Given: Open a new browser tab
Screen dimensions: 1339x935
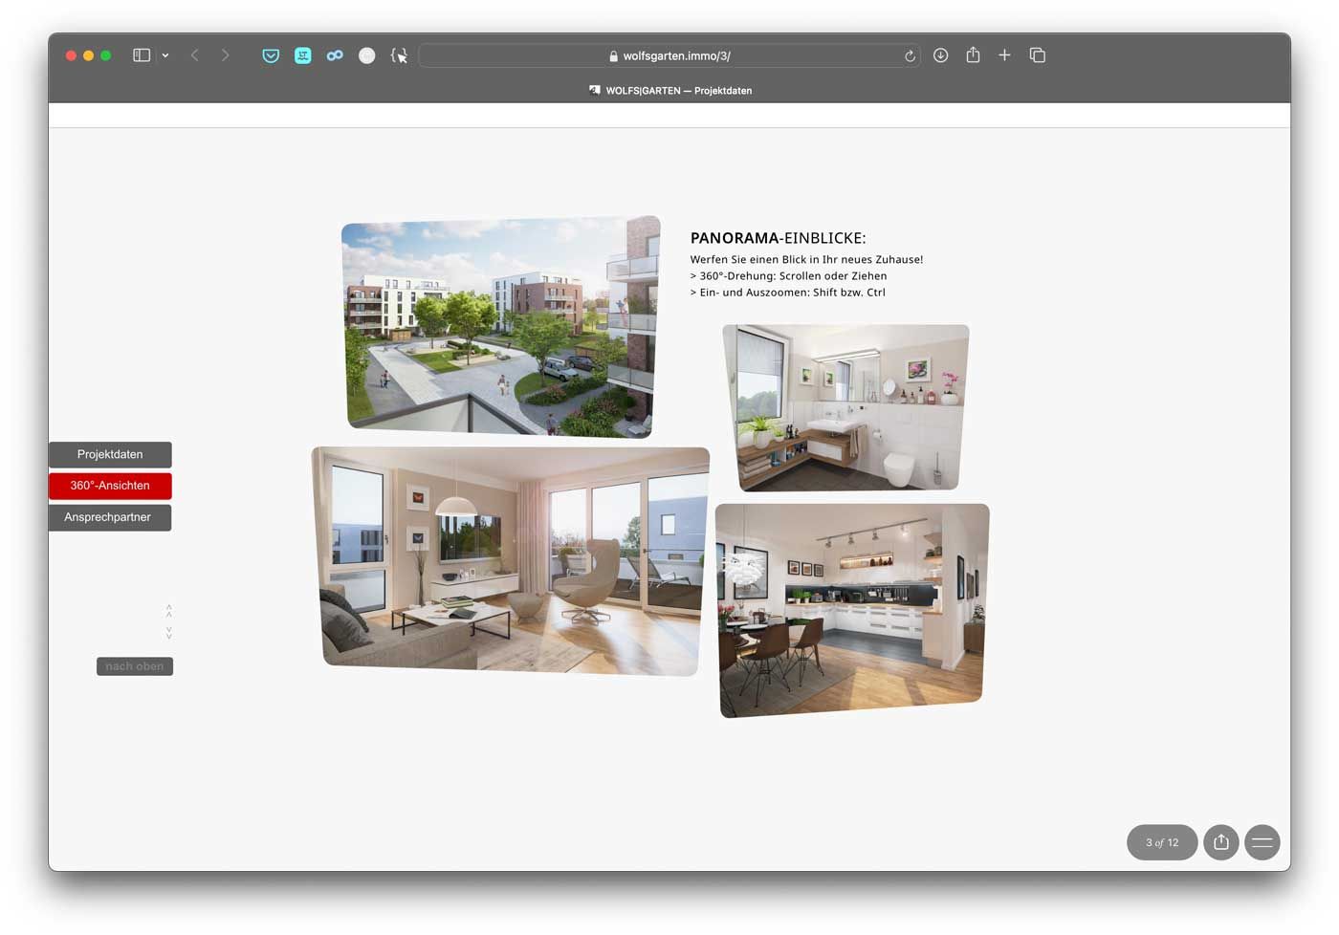Looking at the screenshot, I should (x=1004, y=55).
